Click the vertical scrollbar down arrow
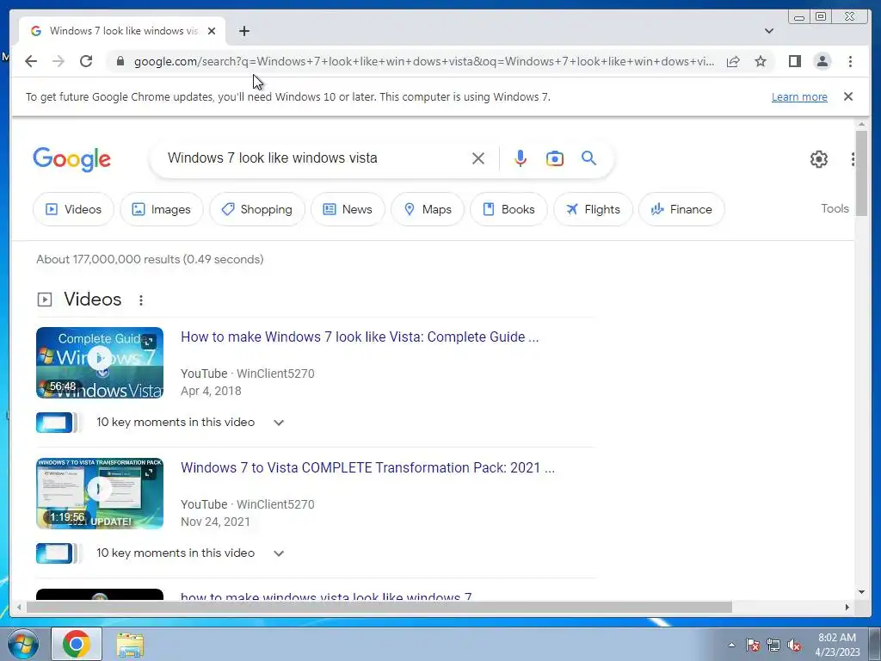 [x=861, y=592]
